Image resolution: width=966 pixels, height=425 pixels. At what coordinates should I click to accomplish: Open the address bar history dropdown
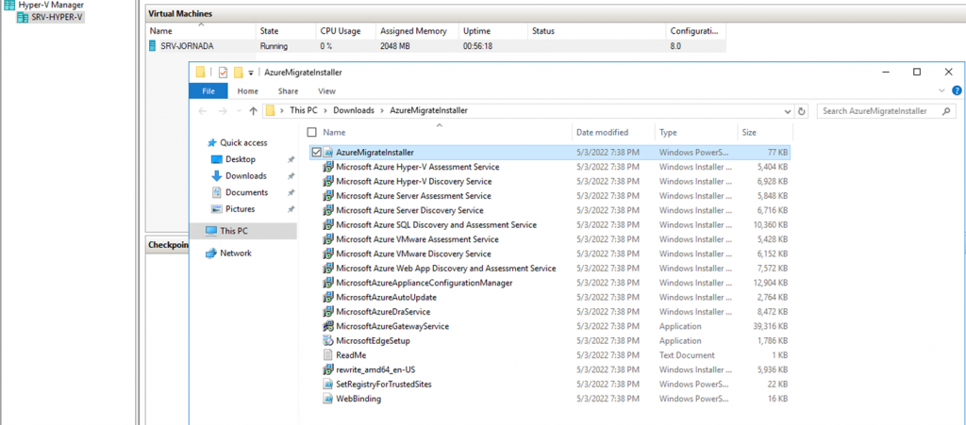(x=788, y=111)
